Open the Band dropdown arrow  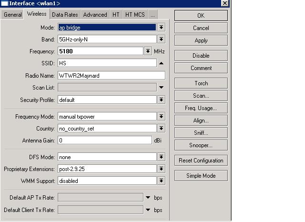pyautogui.click(x=161, y=40)
